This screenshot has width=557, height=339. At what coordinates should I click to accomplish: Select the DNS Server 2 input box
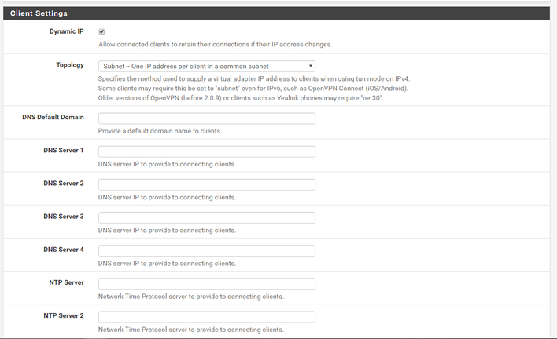206,184
